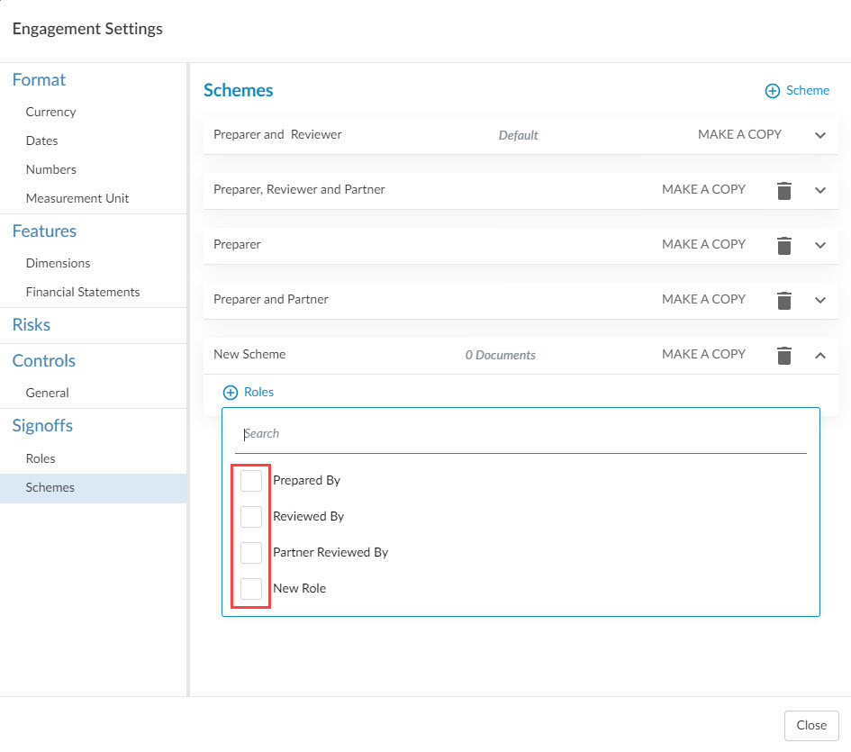Check the Prepared By checkbox
Screen dimensions: 851x752
point(251,481)
